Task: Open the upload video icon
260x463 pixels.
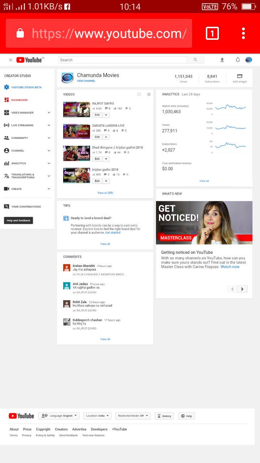Action: 222,60
